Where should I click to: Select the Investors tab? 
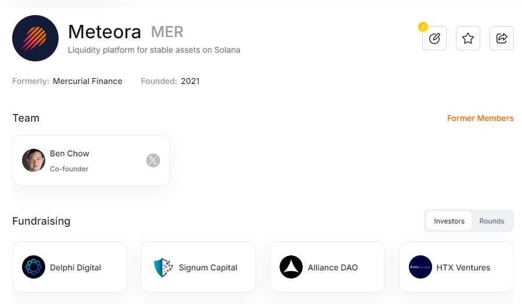449,221
